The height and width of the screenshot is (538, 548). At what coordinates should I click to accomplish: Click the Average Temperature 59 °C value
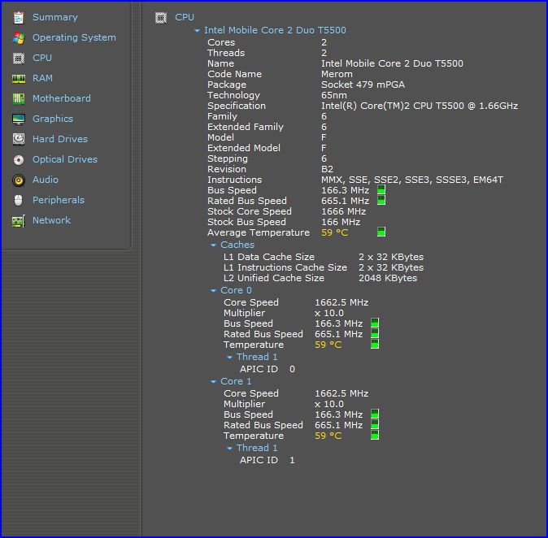334,232
